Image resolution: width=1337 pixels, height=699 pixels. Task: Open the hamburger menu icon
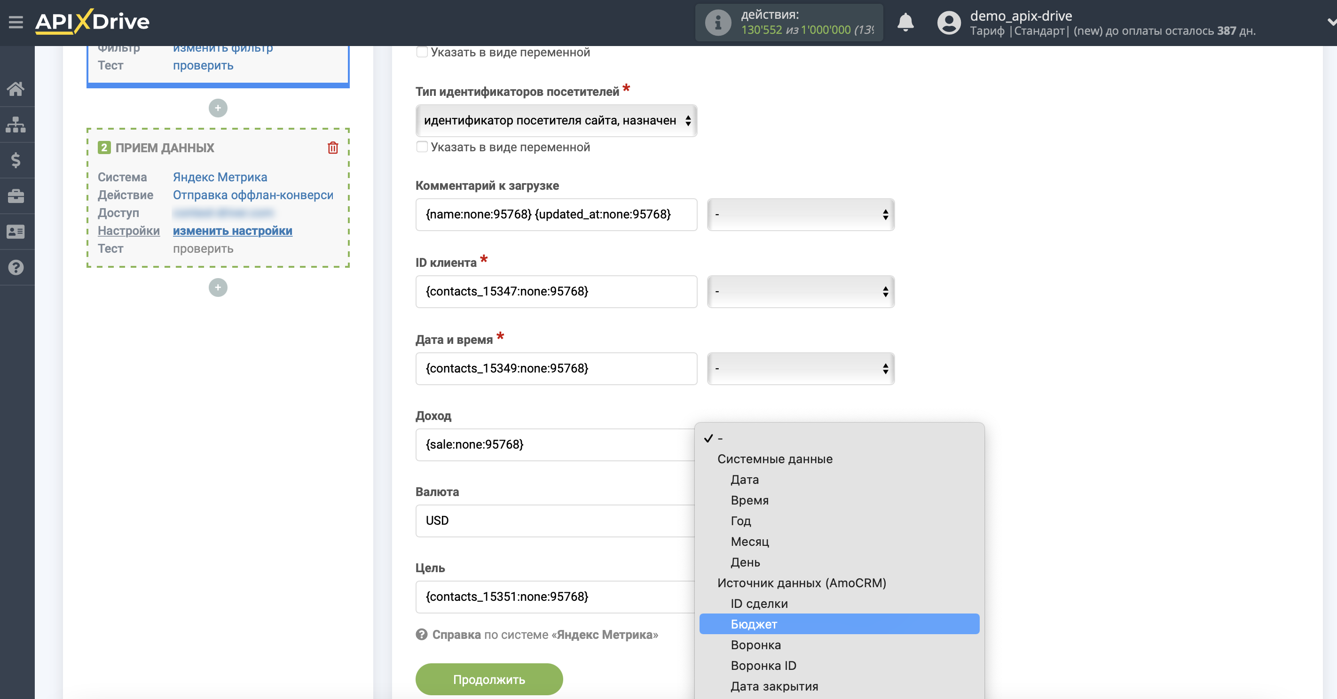pyautogui.click(x=16, y=22)
